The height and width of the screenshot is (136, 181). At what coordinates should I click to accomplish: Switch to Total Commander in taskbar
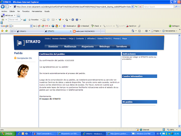[x=44, y=134]
